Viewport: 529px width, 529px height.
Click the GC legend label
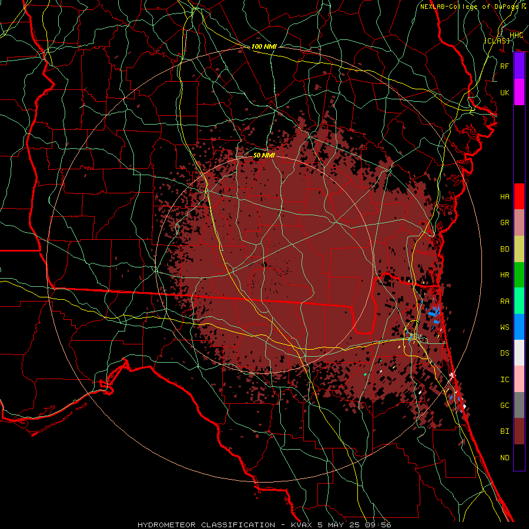504,406
